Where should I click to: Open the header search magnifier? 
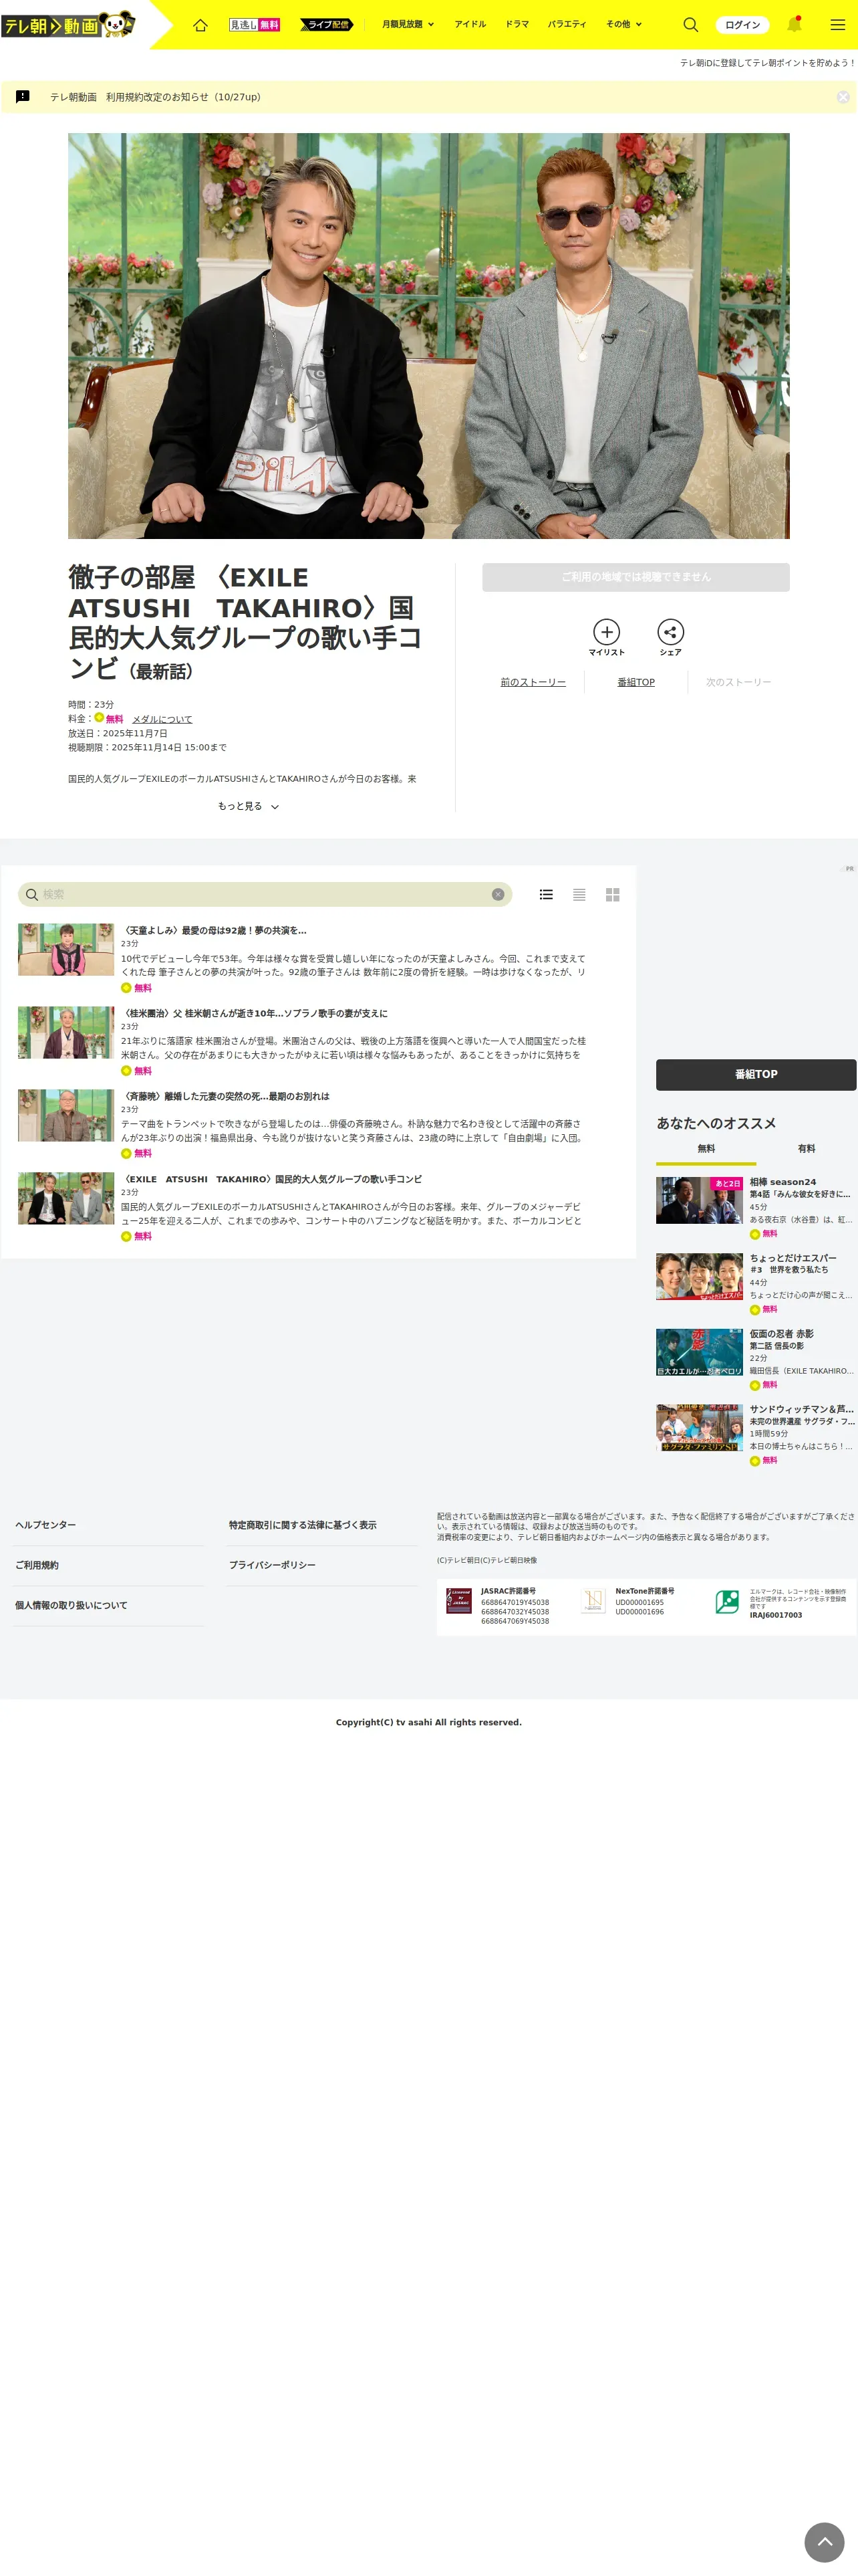click(690, 25)
